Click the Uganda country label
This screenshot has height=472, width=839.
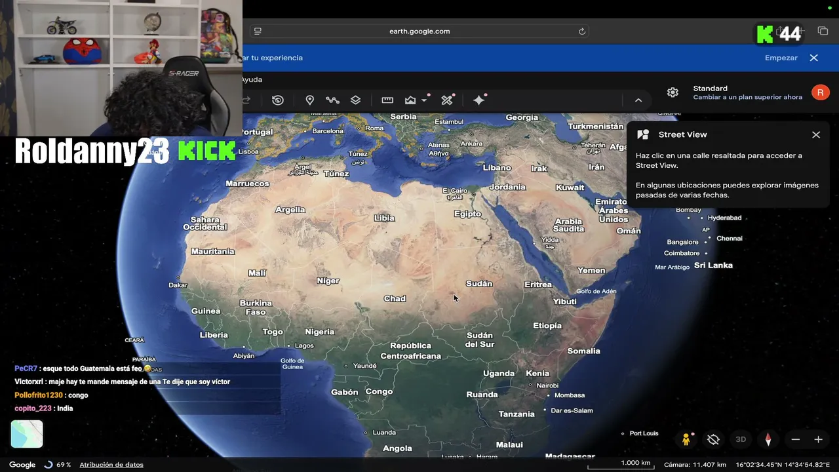(x=499, y=374)
